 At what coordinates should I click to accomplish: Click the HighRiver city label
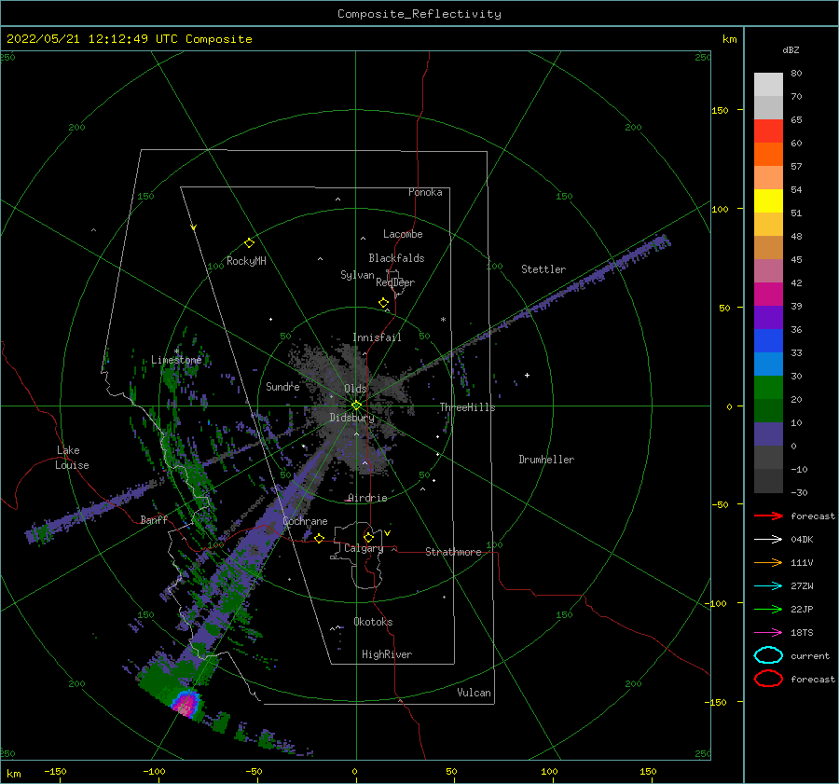click(x=387, y=654)
